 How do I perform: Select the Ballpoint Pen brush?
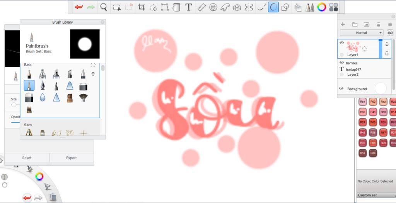83,74
